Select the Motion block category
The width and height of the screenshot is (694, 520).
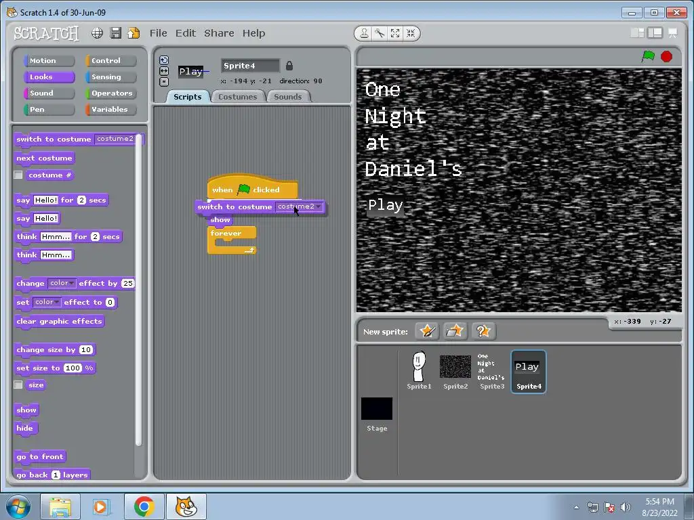[x=49, y=60]
